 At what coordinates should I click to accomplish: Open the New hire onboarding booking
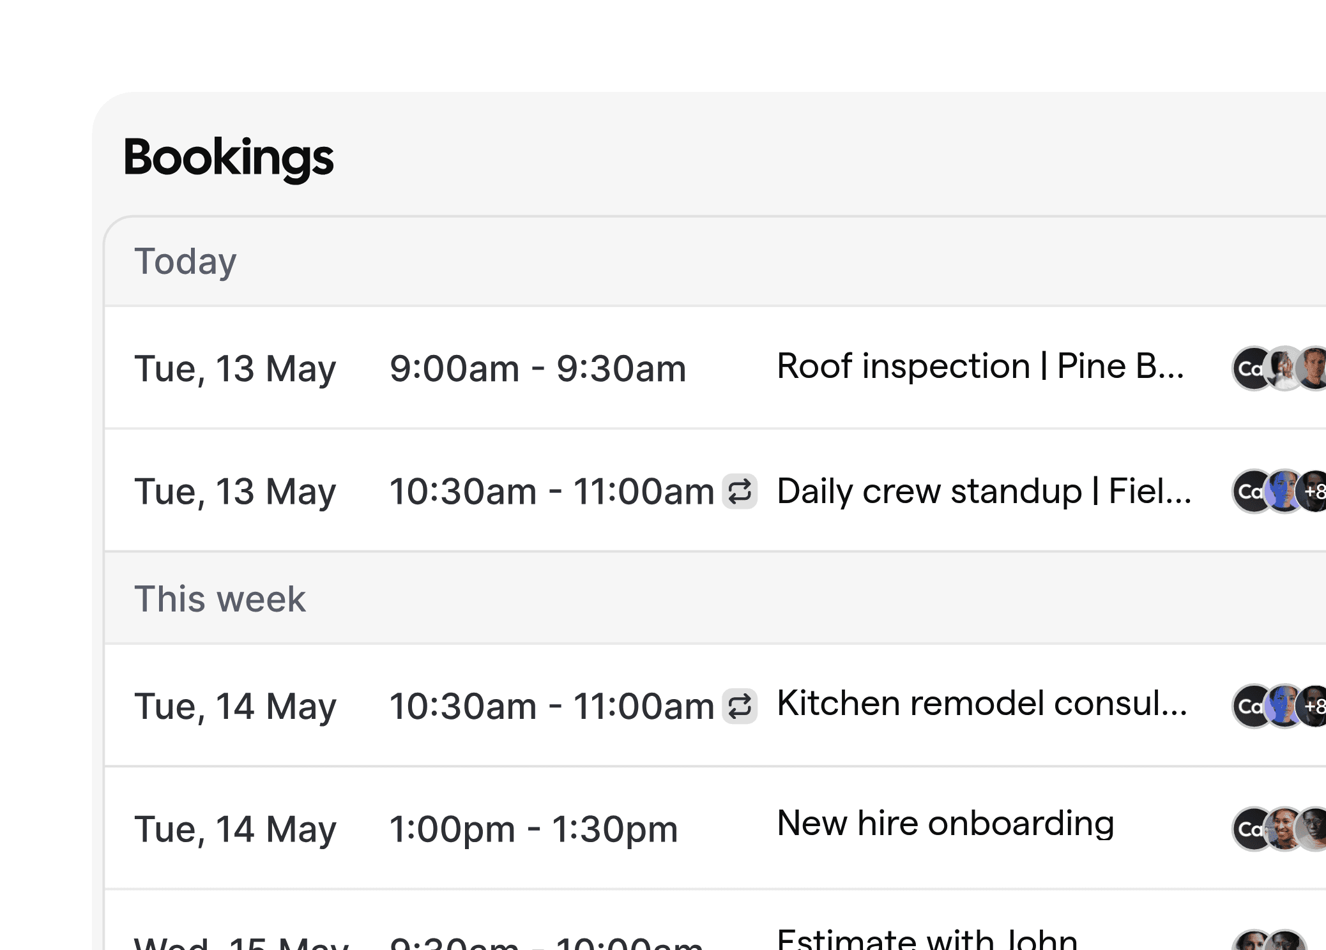(x=945, y=824)
